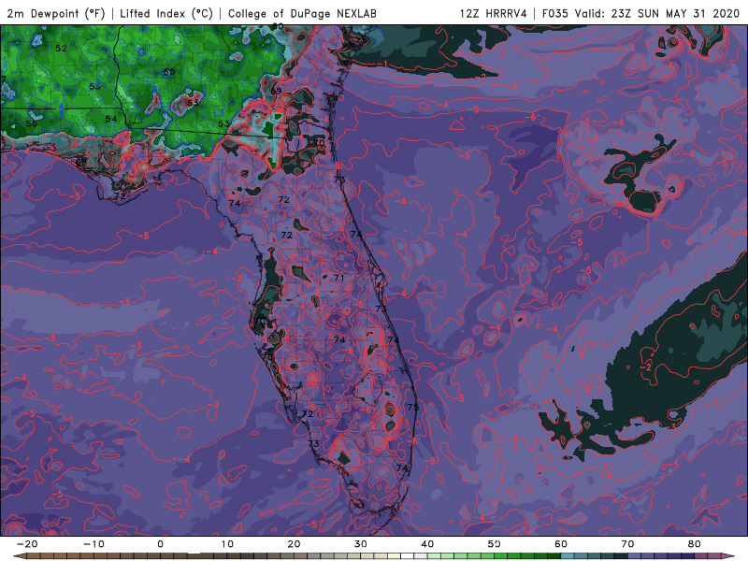The height and width of the screenshot is (561, 748).
Task: Click the -10 label on the color scale
Action: [93, 544]
